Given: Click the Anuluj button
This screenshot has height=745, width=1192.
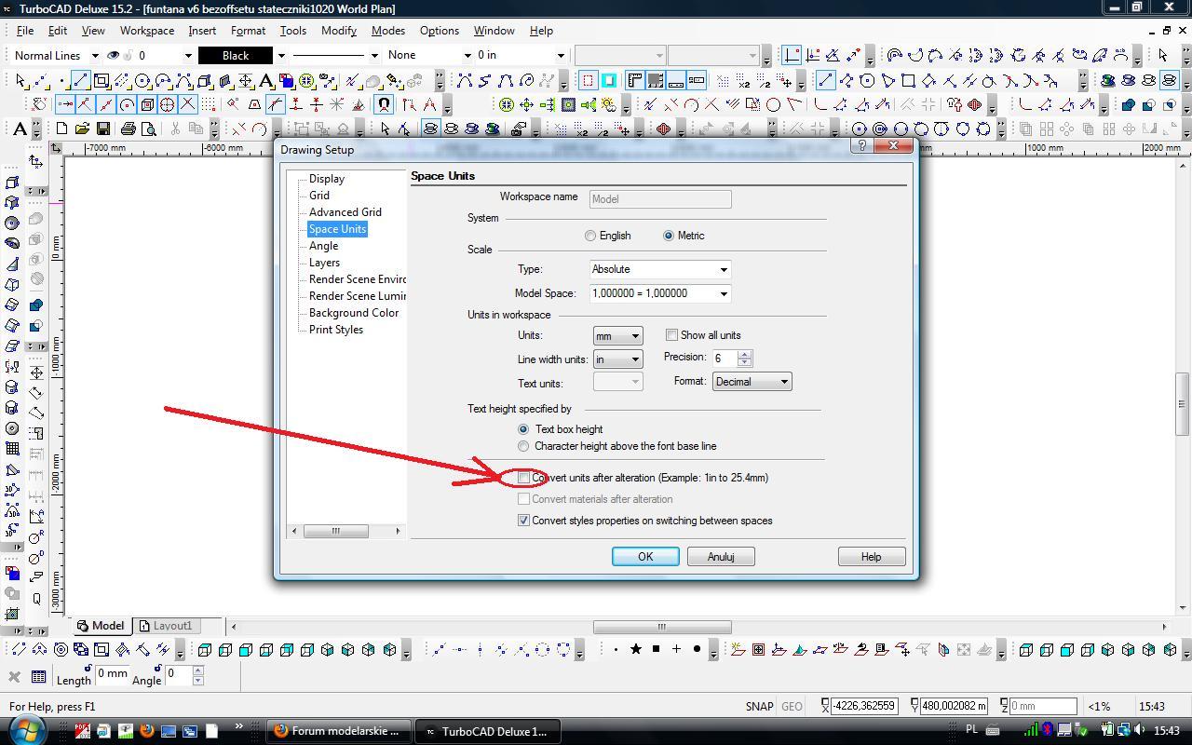Looking at the screenshot, I should tap(720, 557).
